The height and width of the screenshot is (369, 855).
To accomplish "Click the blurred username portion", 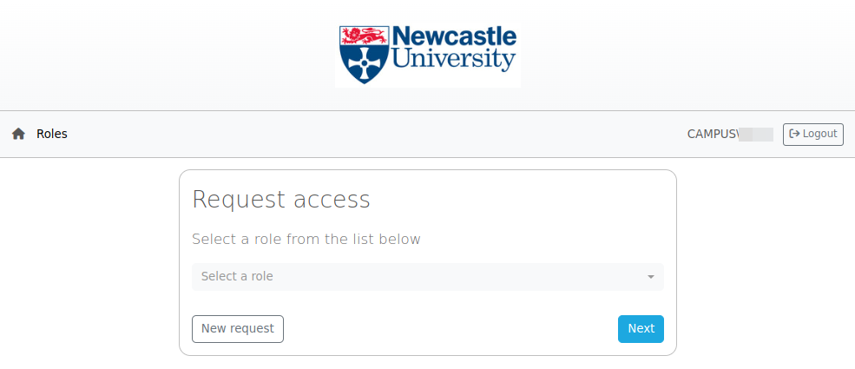I will point(756,134).
